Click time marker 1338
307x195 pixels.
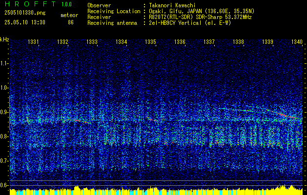[x=239, y=41]
